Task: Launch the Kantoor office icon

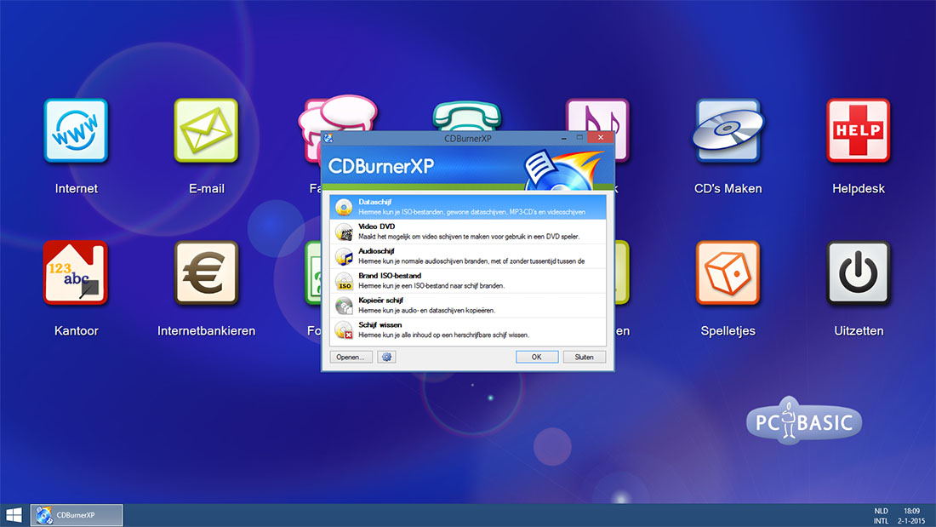Action: [76, 272]
